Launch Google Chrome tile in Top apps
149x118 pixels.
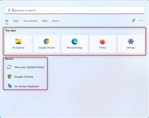[x=47, y=44]
